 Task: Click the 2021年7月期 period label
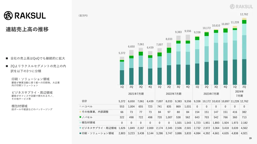pos(136,94)
